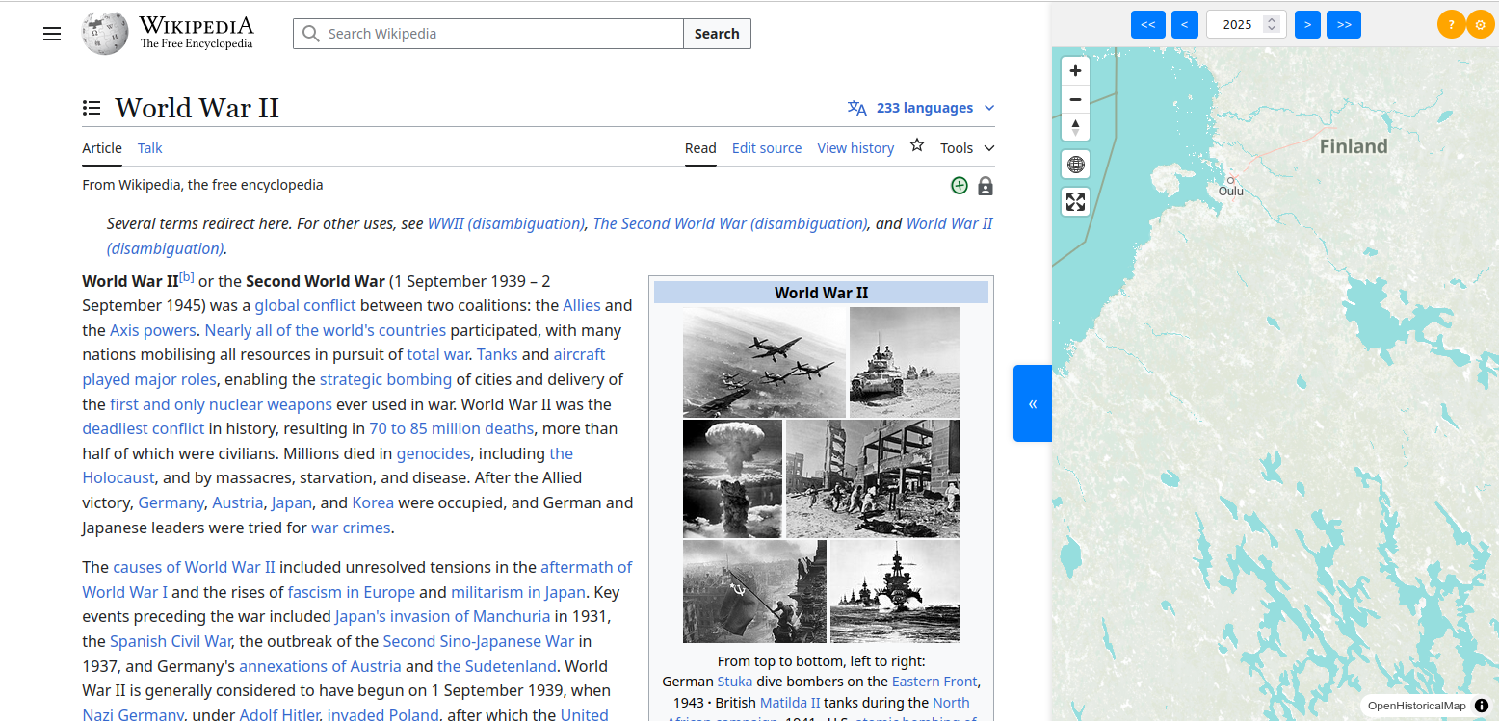Viewport: 1499px width, 721px height.
Task: Reset map bearing to north
Action: [x=1076, y=127]
